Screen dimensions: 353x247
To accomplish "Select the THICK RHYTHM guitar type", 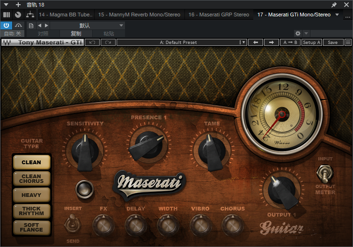I will point(31,211).
